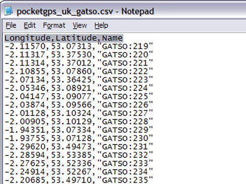Click on the GATSO:222 row text
This screenshot has height=184, width=246.
(x=79, y=72)
